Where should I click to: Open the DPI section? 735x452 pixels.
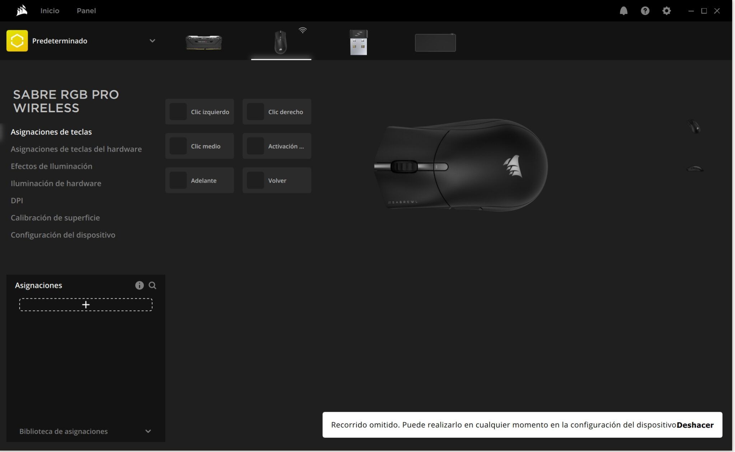[17, 201]
